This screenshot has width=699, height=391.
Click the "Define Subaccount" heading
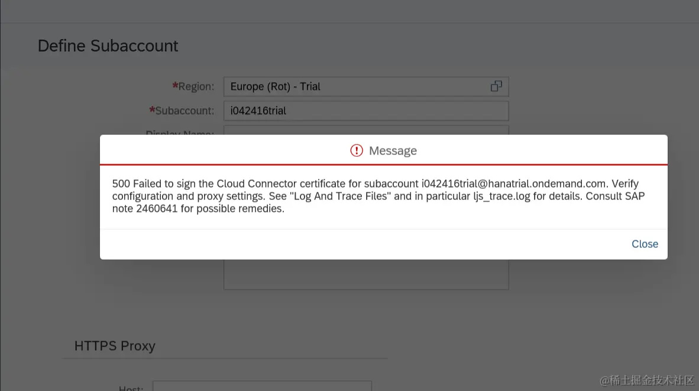point(108,46)
